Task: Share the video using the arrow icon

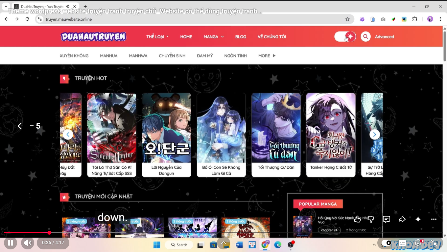Action: 402,219
